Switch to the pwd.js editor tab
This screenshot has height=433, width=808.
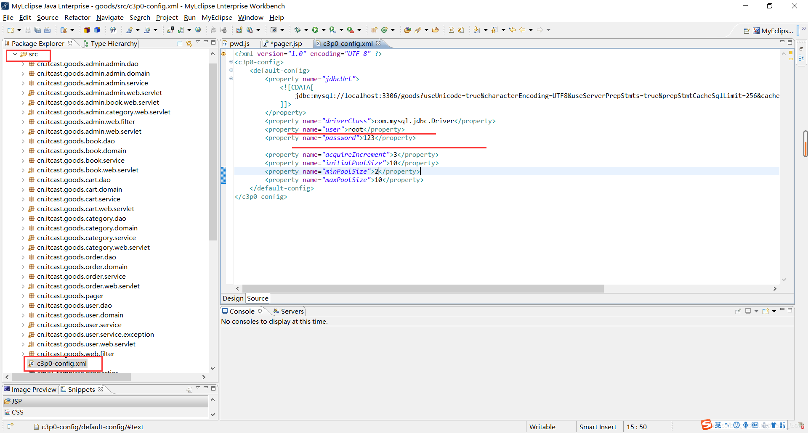pyautogui.click(x=240, y=43)
